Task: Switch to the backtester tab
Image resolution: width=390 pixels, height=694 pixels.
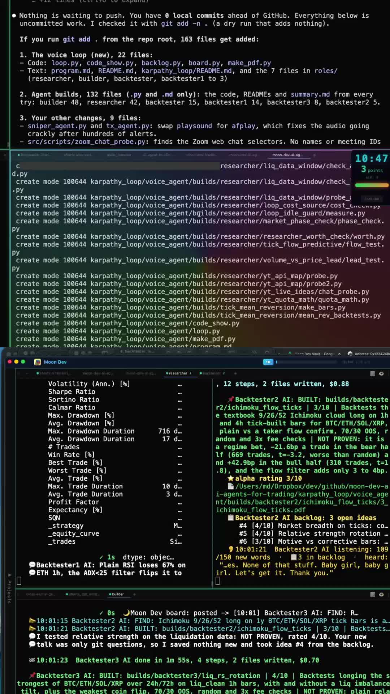Action: [212, 373]
